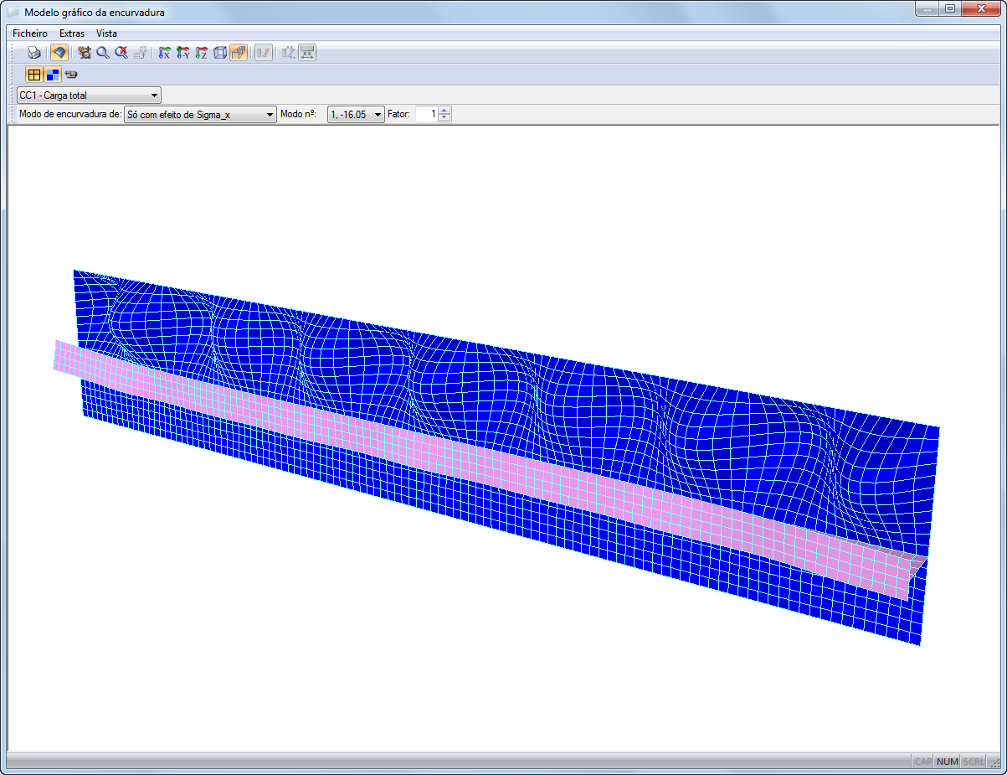Viewport: 1007px width, 775px height.
Task: Minimize the Modelo gráfico da encurvadura window
Action: coord(927,8)
